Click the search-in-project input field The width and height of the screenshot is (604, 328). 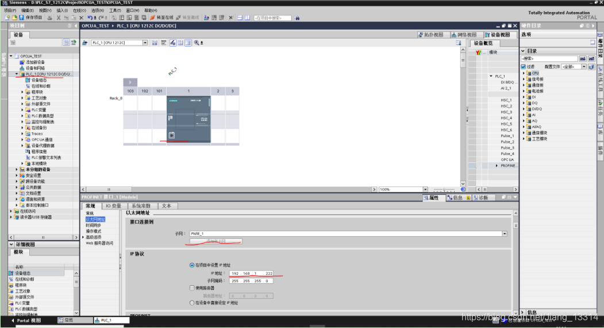click(273, 18)
